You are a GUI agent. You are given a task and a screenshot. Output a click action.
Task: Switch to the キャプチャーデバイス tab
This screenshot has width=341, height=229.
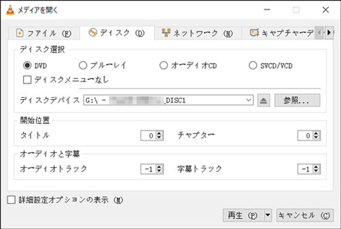pos(282,33)
